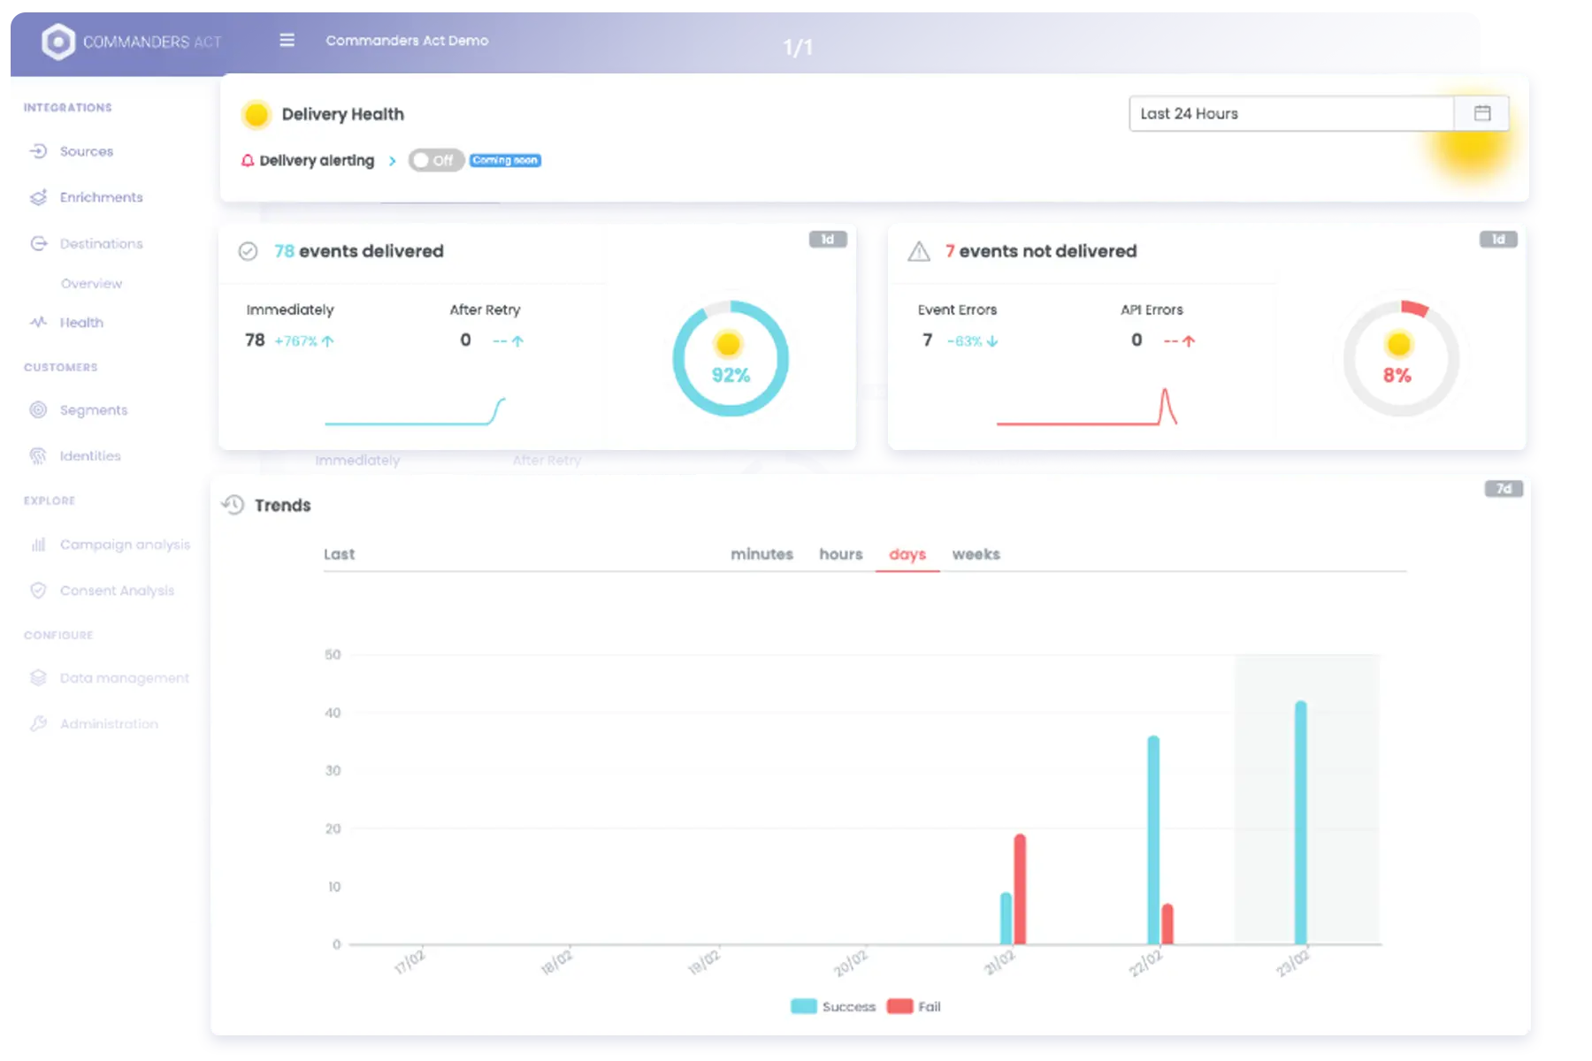Switch Trends view to weeks tab
Viewport: 1592px width, 1061px height.
[x=976, y=554]
